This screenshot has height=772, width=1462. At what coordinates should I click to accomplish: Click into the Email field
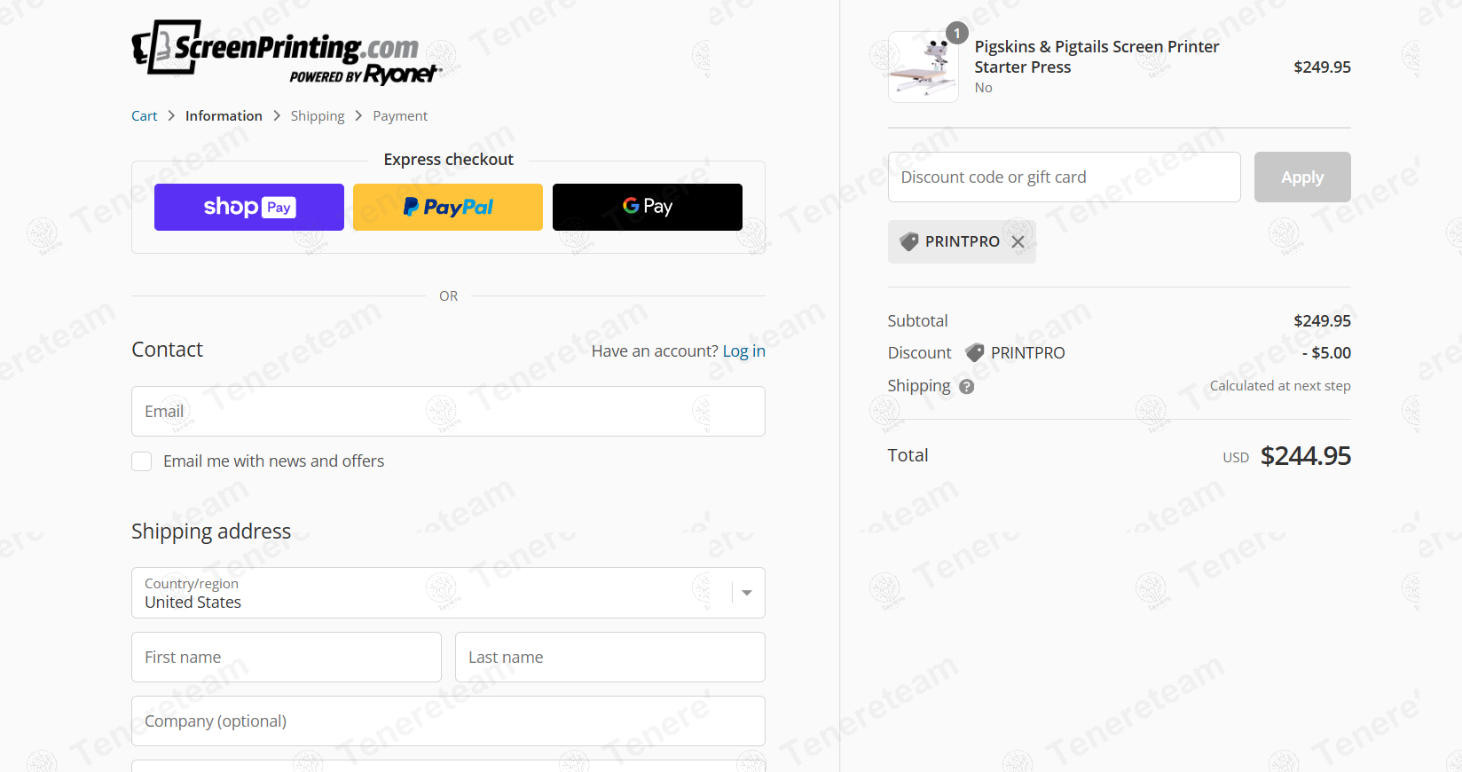[448, 411]
